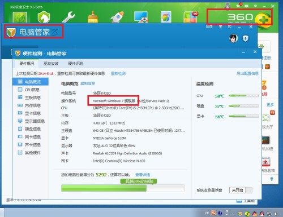Click 重新检测 link
283x217 pixels.
[118, 73]
